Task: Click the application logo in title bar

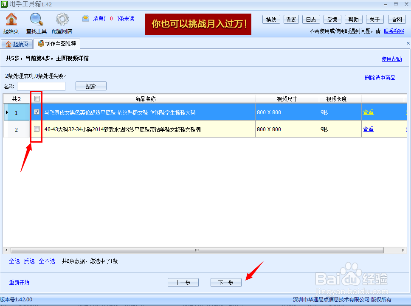Action: (x=5, y=4)
